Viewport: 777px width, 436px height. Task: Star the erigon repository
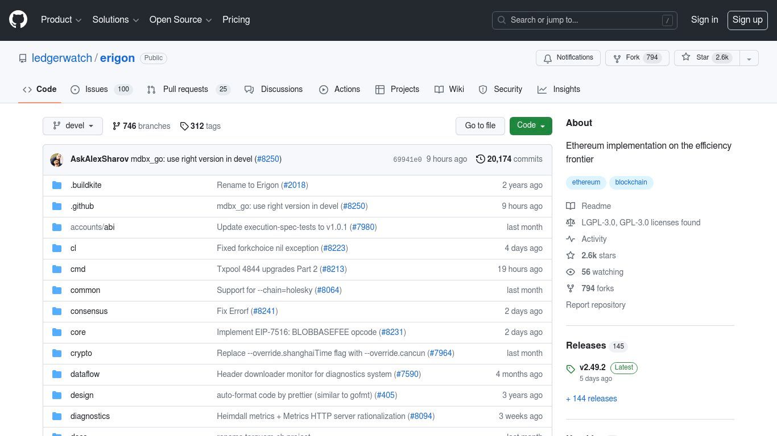pos(706,58)
